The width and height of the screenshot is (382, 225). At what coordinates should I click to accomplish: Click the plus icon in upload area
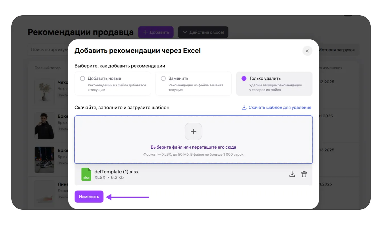193,132
